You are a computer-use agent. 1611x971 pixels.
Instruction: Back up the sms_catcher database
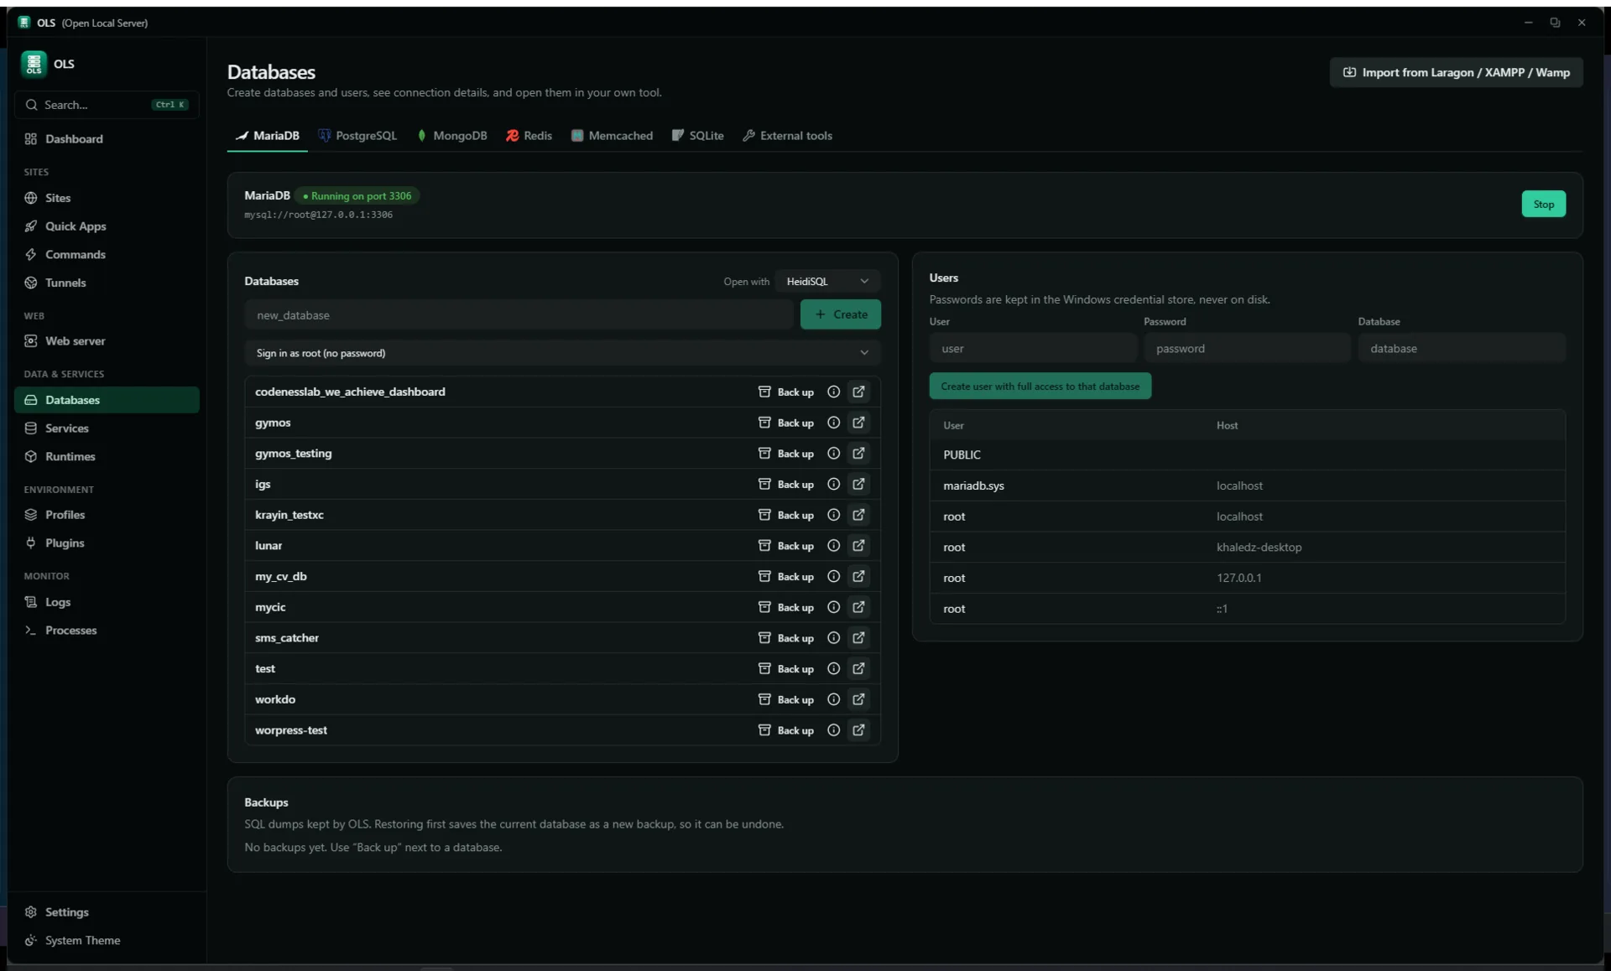(x=786, y=637)
